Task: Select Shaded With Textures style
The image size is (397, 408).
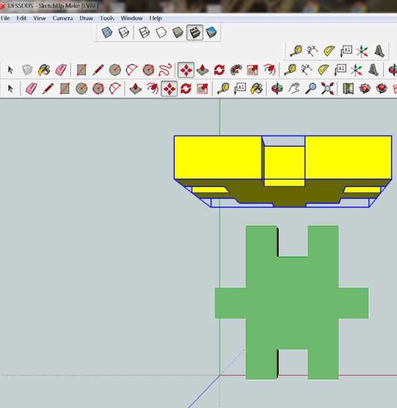Action: click(x=195, y=32)
